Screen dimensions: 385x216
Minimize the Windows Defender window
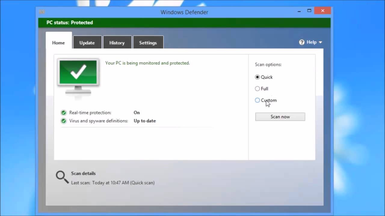click(x=299, y=11)
